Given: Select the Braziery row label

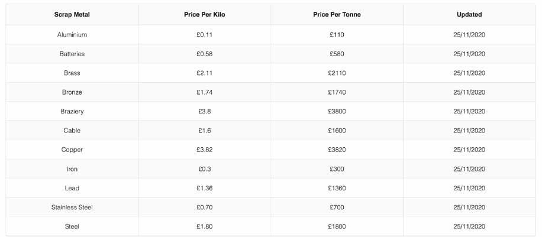Looking at the screenshot, I should click(x=72, y=111).
